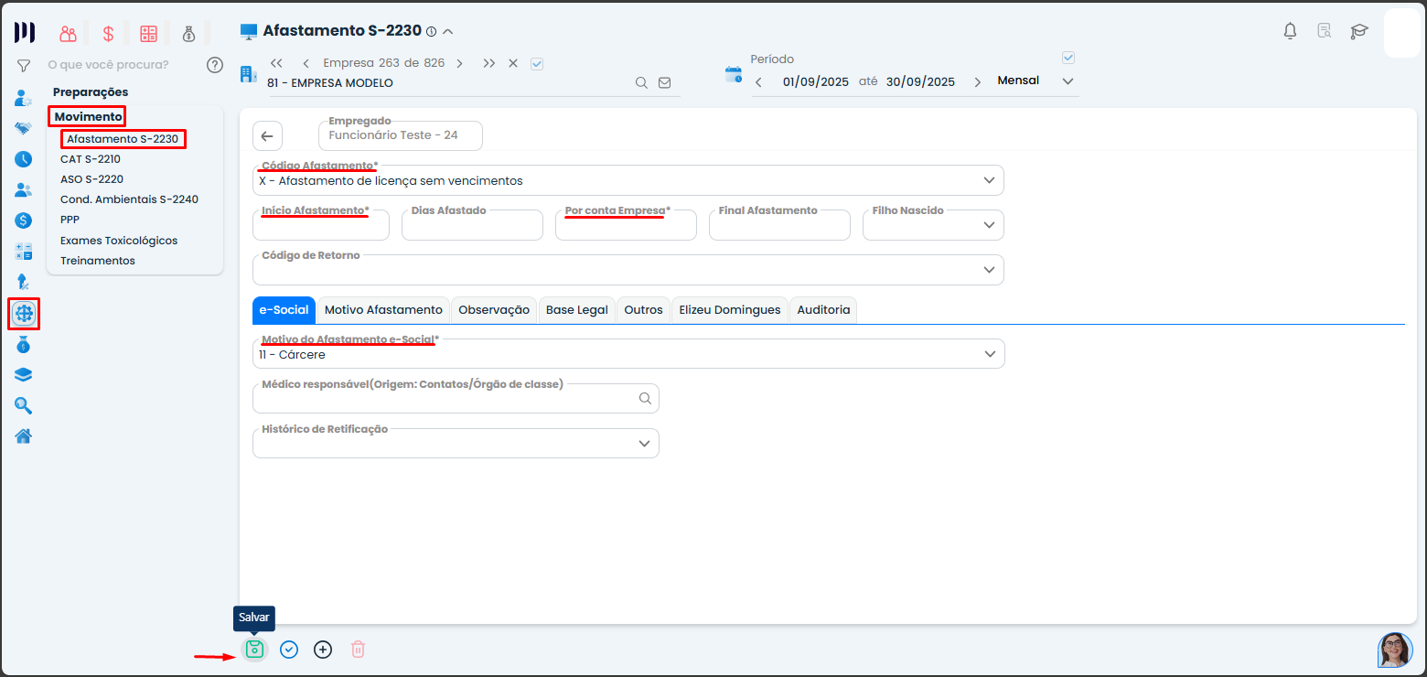Open the Base Legal tab

pyautogui.click(x=576, y=310)
